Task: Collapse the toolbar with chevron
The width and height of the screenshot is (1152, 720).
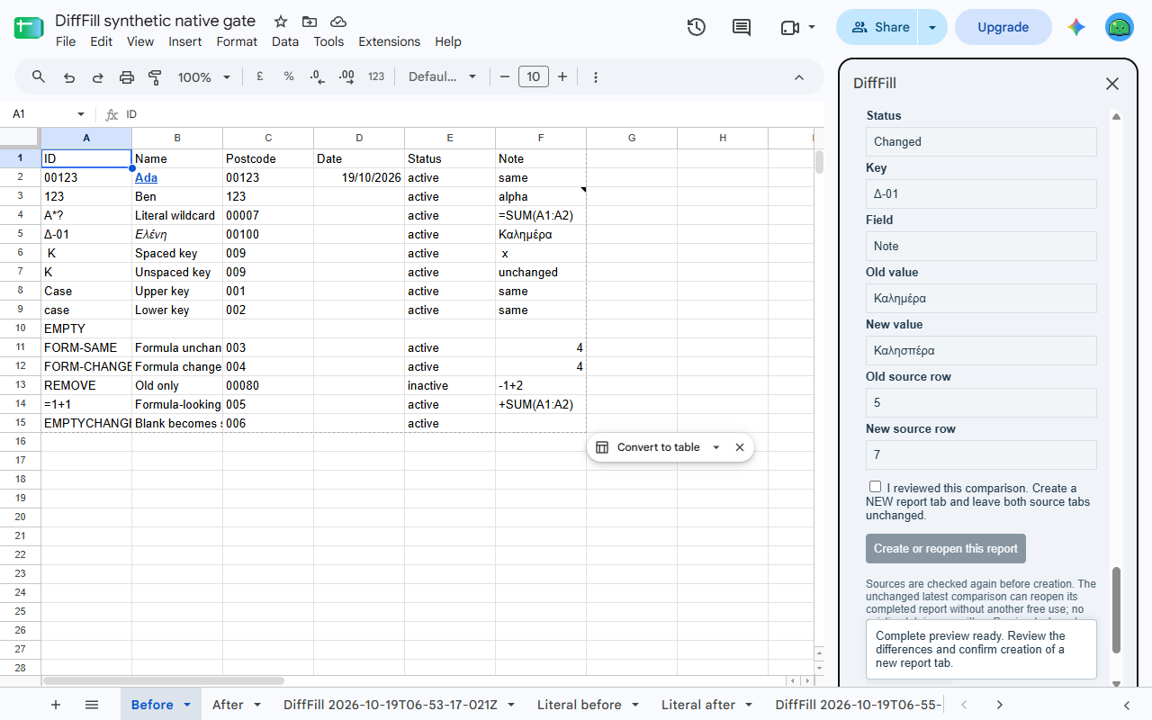Action: click(799, 77)
